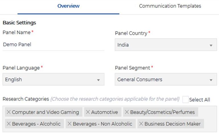Remove the Beverages - Alcoholic tag

[9, 124]
